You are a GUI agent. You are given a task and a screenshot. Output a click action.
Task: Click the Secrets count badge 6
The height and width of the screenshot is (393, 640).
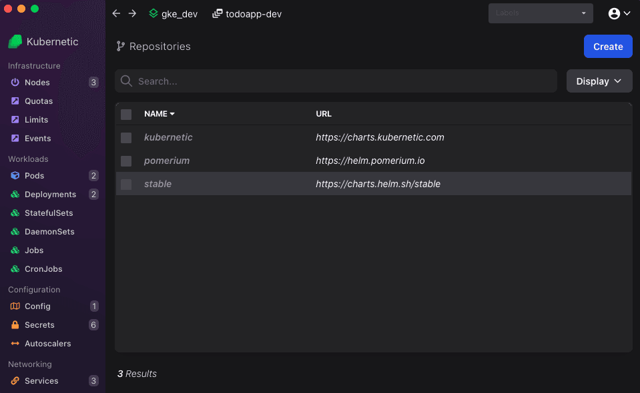(93, 325)
